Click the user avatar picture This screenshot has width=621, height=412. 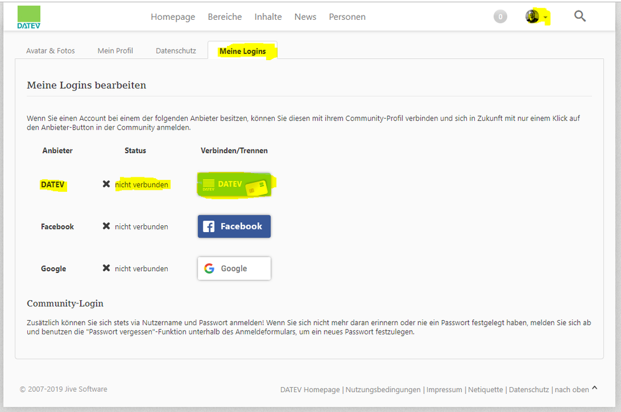pos(532,17)
